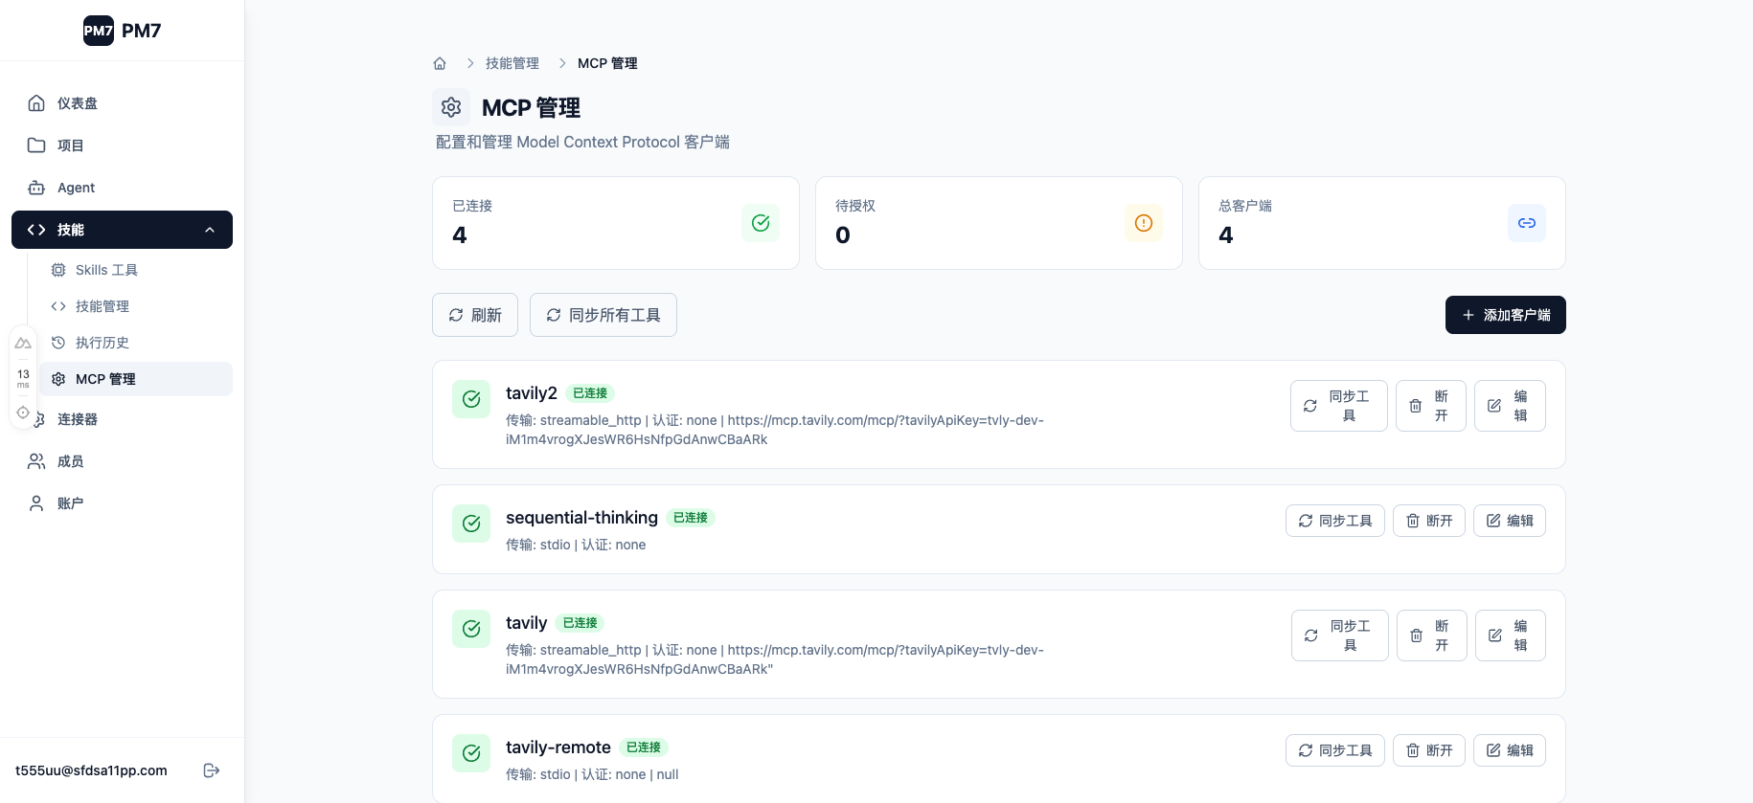This screenshot has height=803, width=1753.
Task: Click the tavily row status check icon
Action: click(x=471, y=629)
